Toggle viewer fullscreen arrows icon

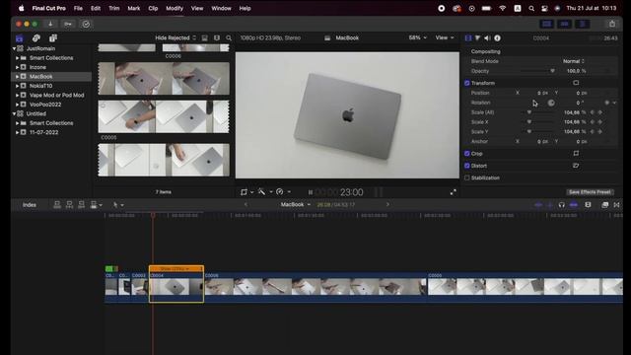click(454, 192)
